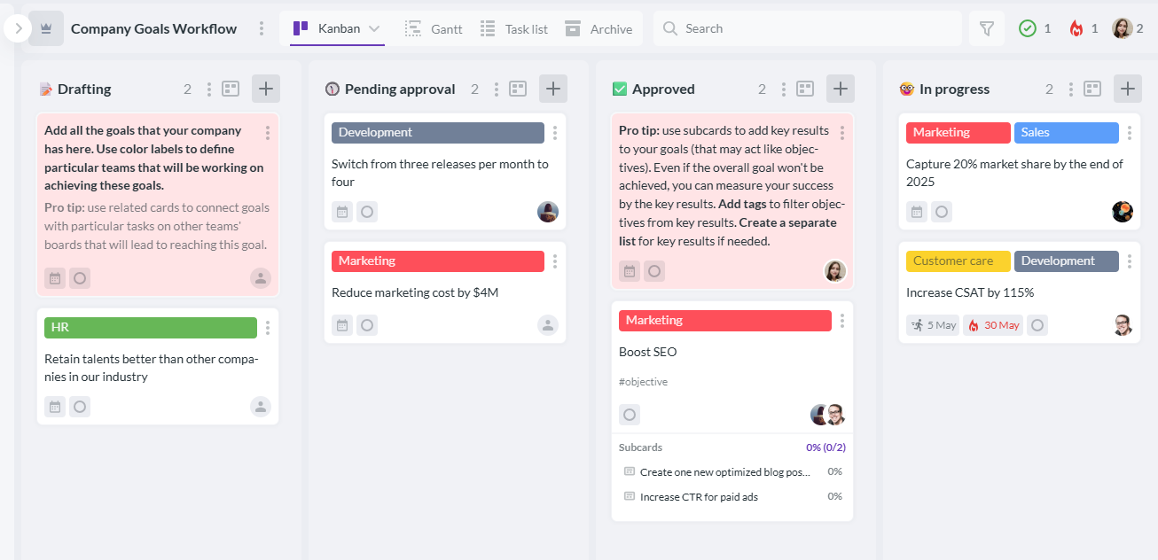Switch to the Task list tab
This screenshot has height=560, width=1158.
click(x=514, y=28)
